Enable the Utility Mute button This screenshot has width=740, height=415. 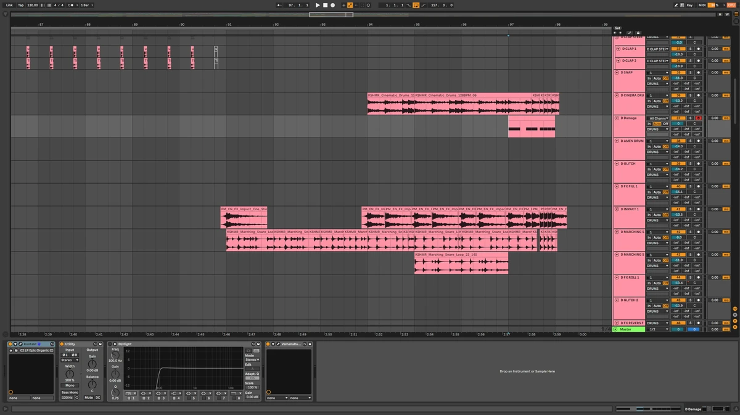tap(89, 397)
